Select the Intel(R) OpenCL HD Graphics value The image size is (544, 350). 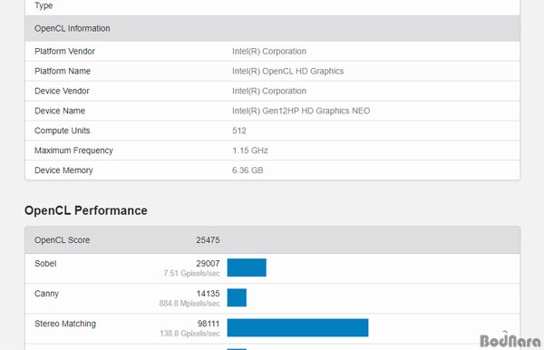click(287, 71)
